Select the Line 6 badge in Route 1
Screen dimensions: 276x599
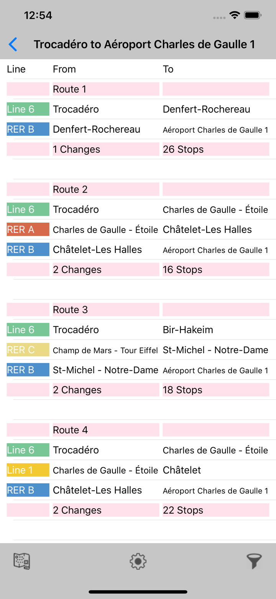click(28, 109)
